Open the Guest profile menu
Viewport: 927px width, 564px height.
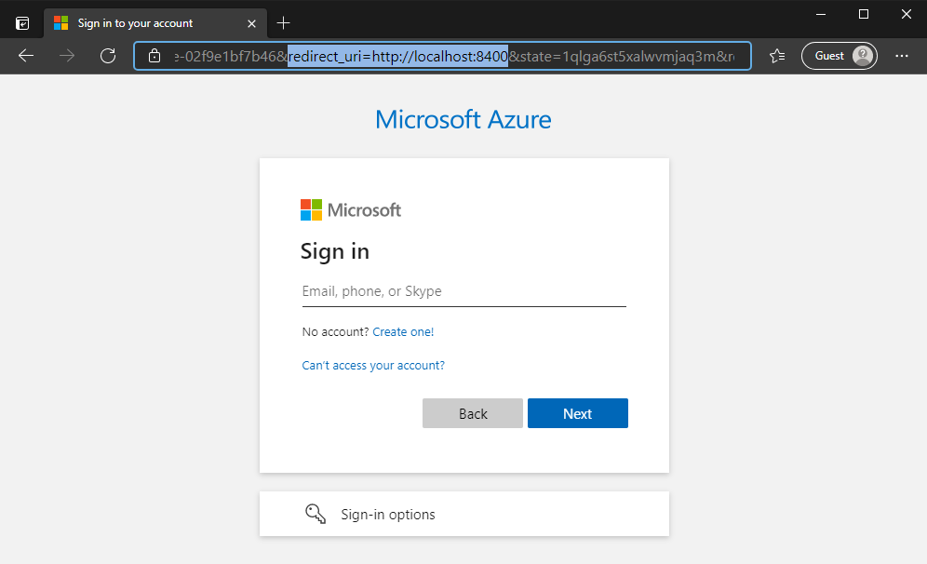[x=839, y=55]
